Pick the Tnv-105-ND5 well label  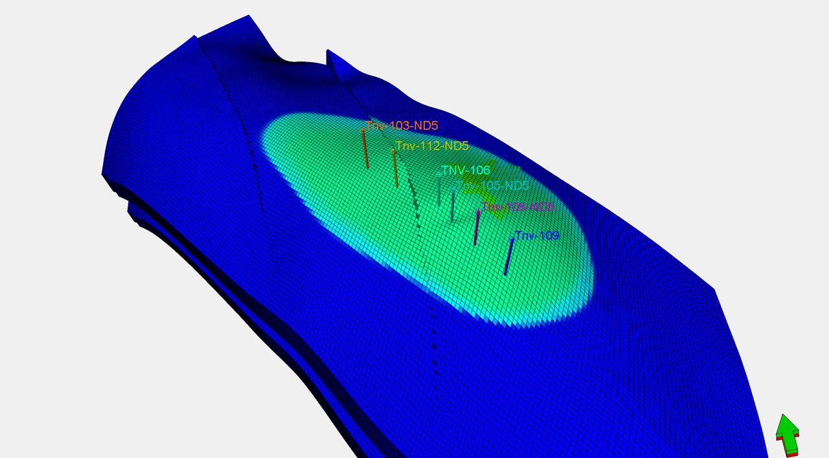[492, 186]
